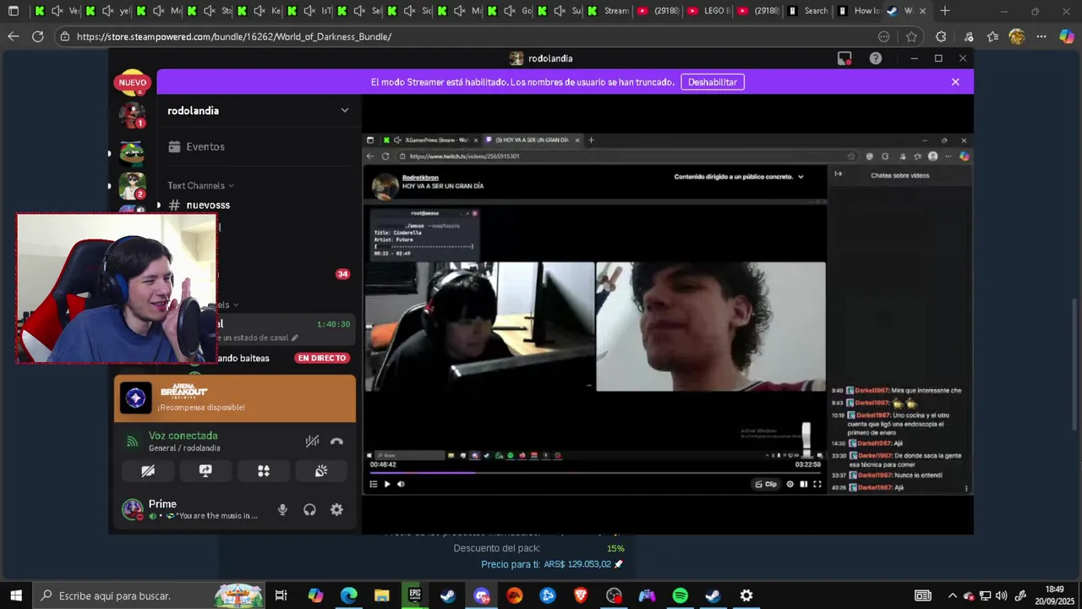Image resolution: width=1082 pixels, height=609 pixels.
Task: Open Brave browser from the taskbar
Action: point(581,595)
